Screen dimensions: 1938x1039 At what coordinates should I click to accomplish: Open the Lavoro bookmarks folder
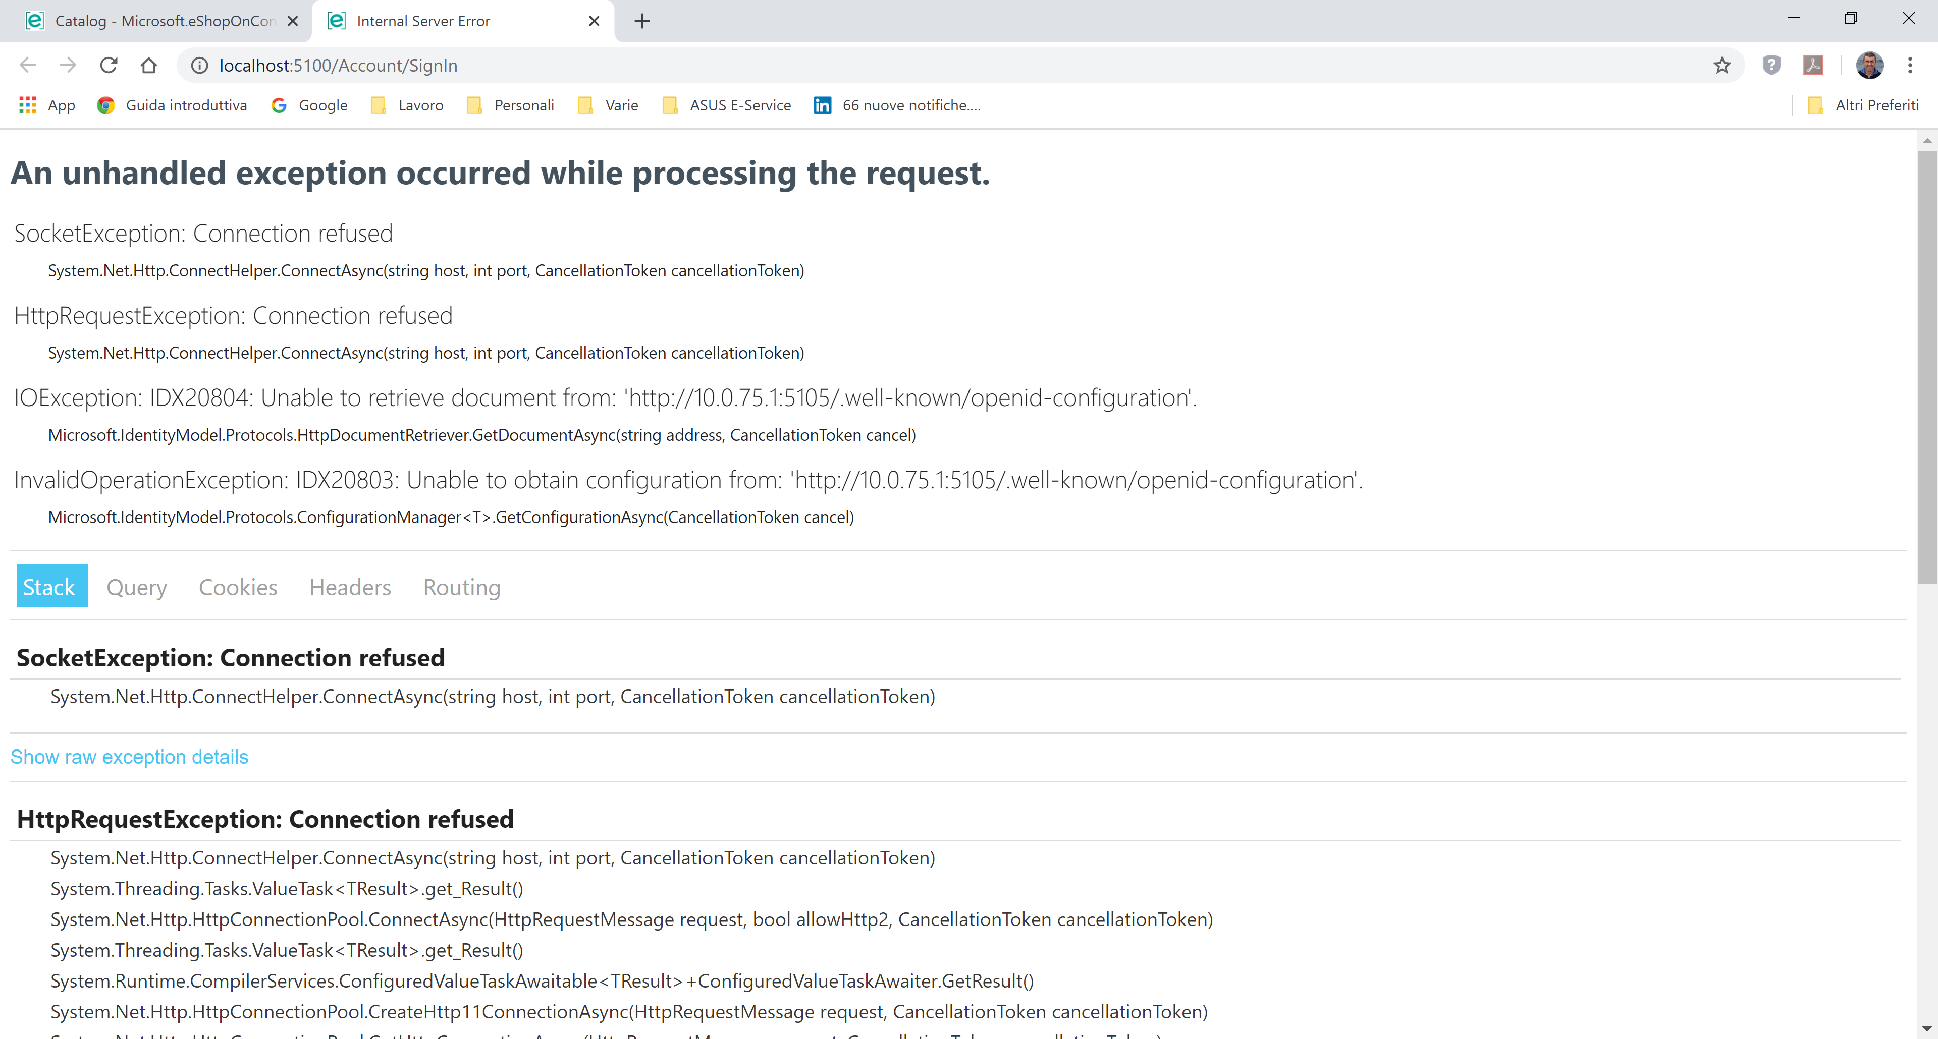pyautogui.click(x=420, y=105)
